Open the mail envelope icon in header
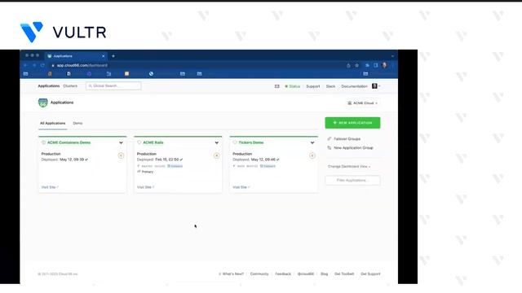This screenshot has height=293, width=522. [x=277, y=86]
